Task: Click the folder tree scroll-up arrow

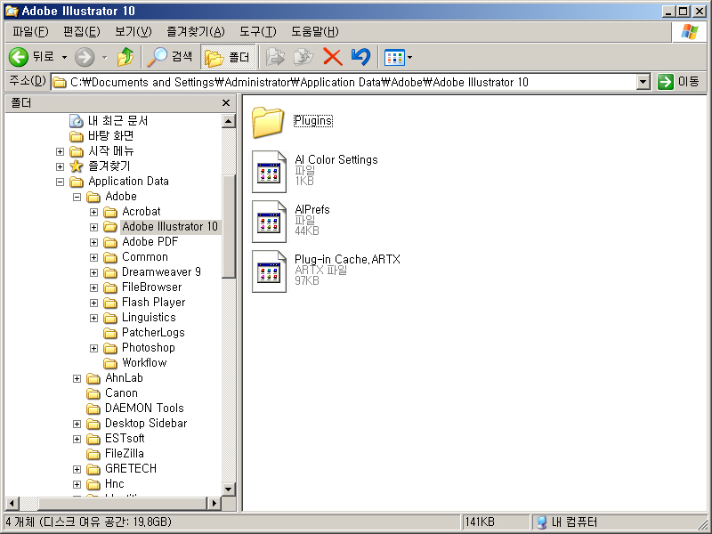Action: [x=229, y=121]
